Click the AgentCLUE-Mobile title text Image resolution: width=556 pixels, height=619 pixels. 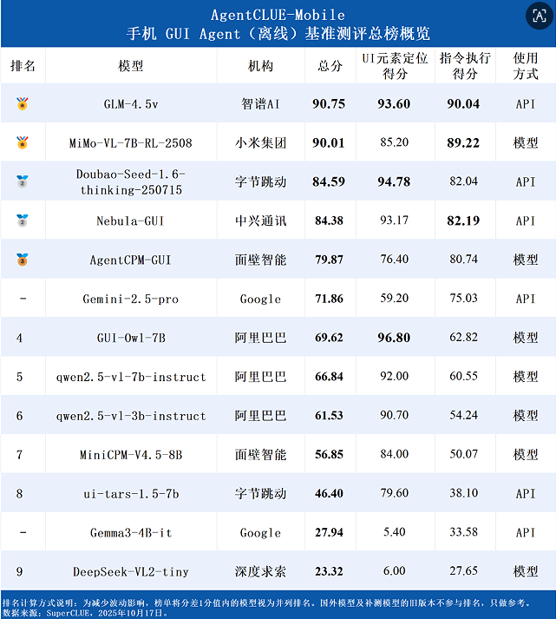(x=278, y=15)
